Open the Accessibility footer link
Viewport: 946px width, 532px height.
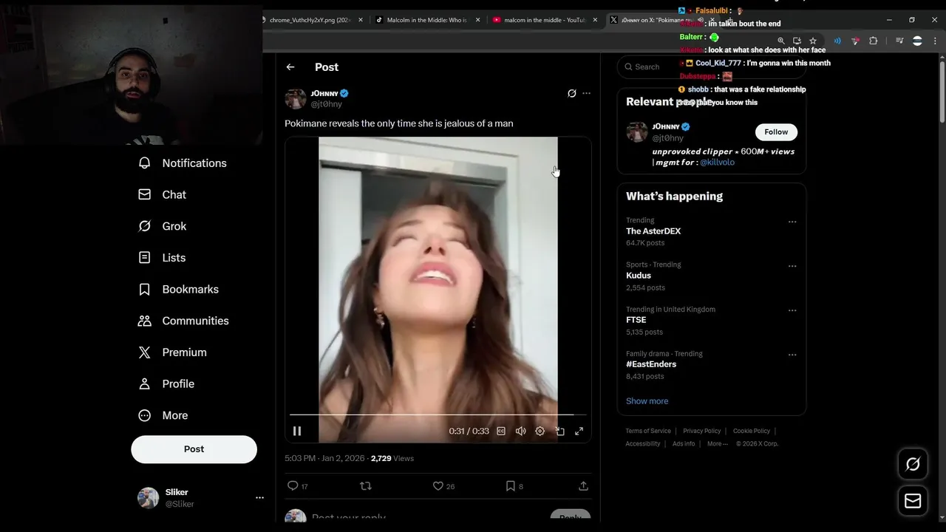click(x=643, y=444)
